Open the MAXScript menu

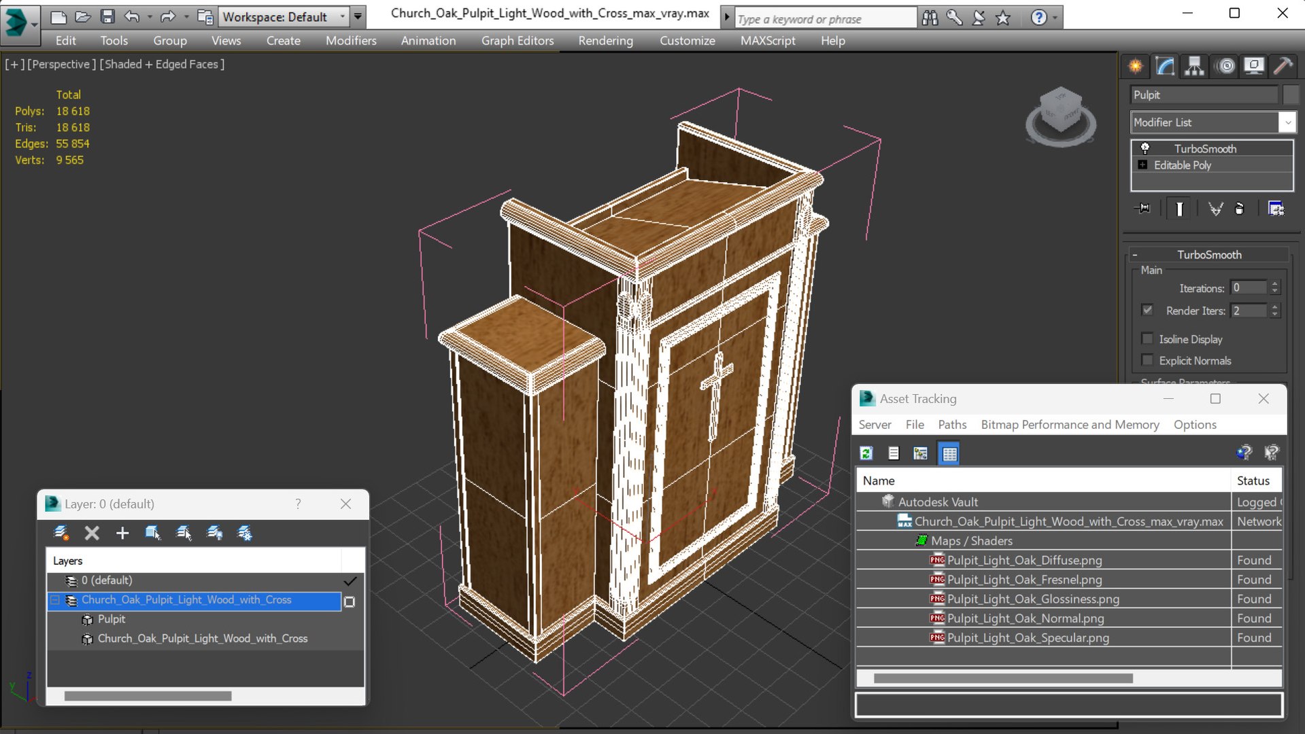point(768,41)
